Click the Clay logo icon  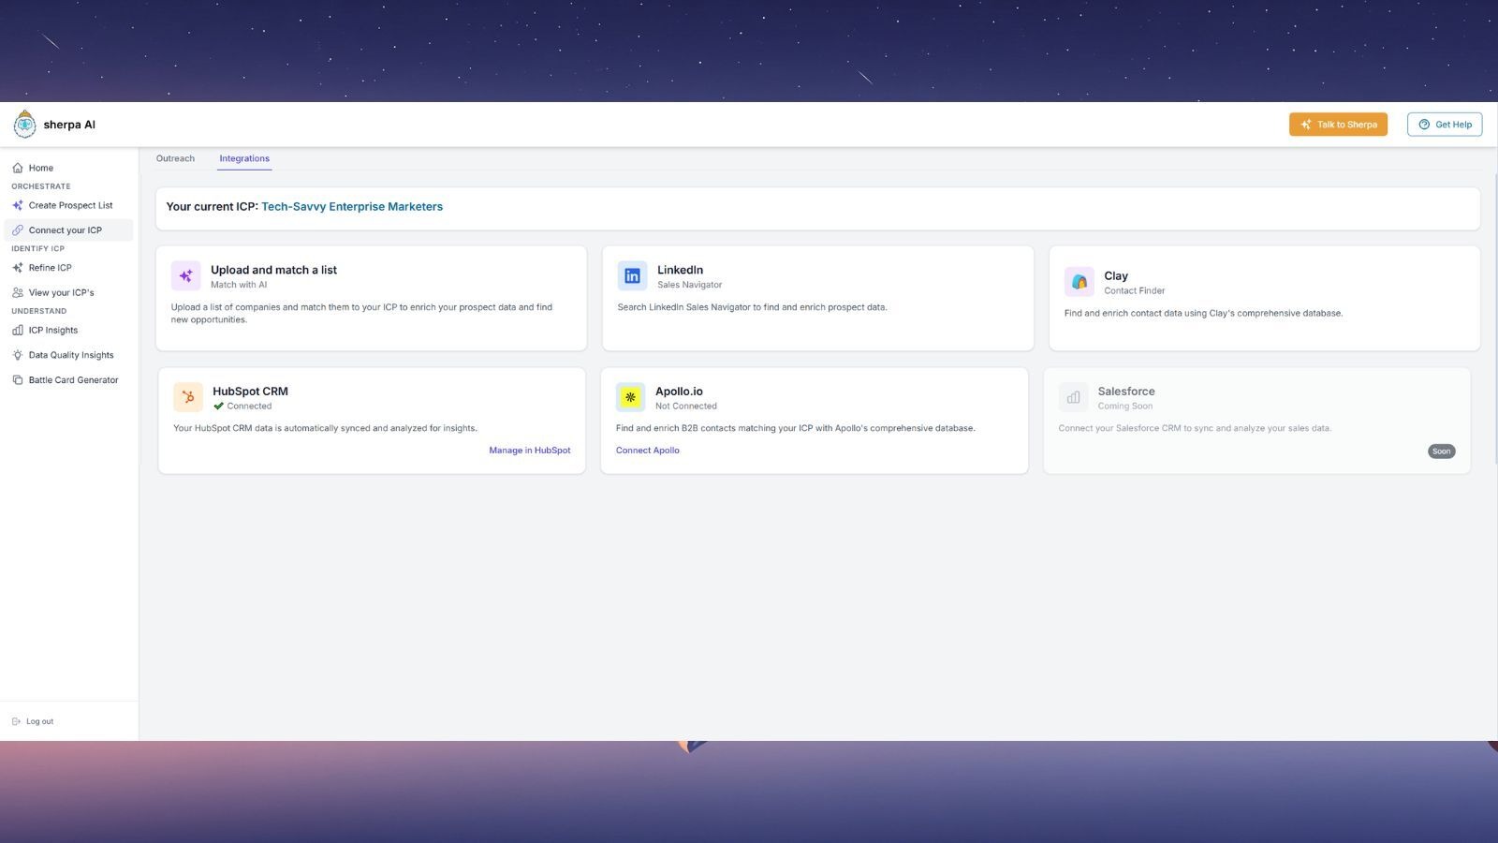1079,282
